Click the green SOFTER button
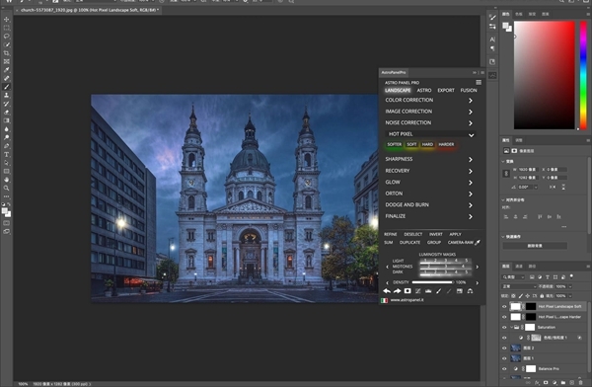The height and width of the screenshot is (387, 592). click(x=394, y=144)
